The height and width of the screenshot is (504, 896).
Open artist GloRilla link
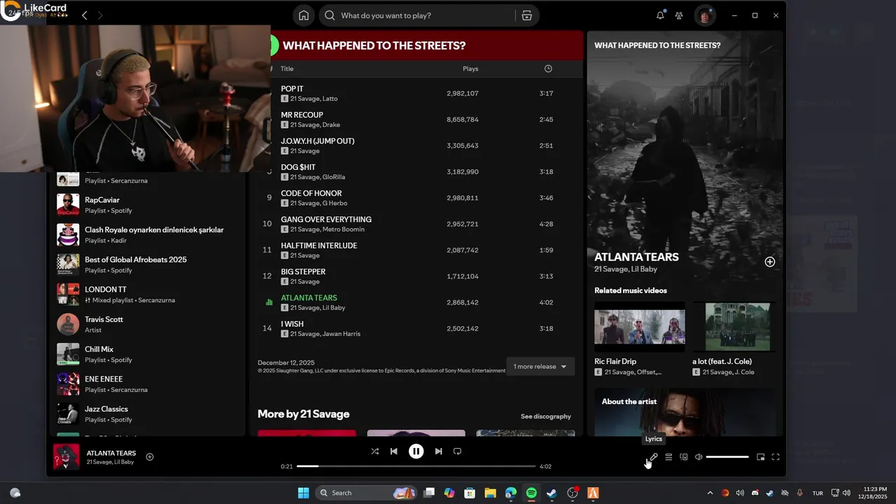point(333,177)
